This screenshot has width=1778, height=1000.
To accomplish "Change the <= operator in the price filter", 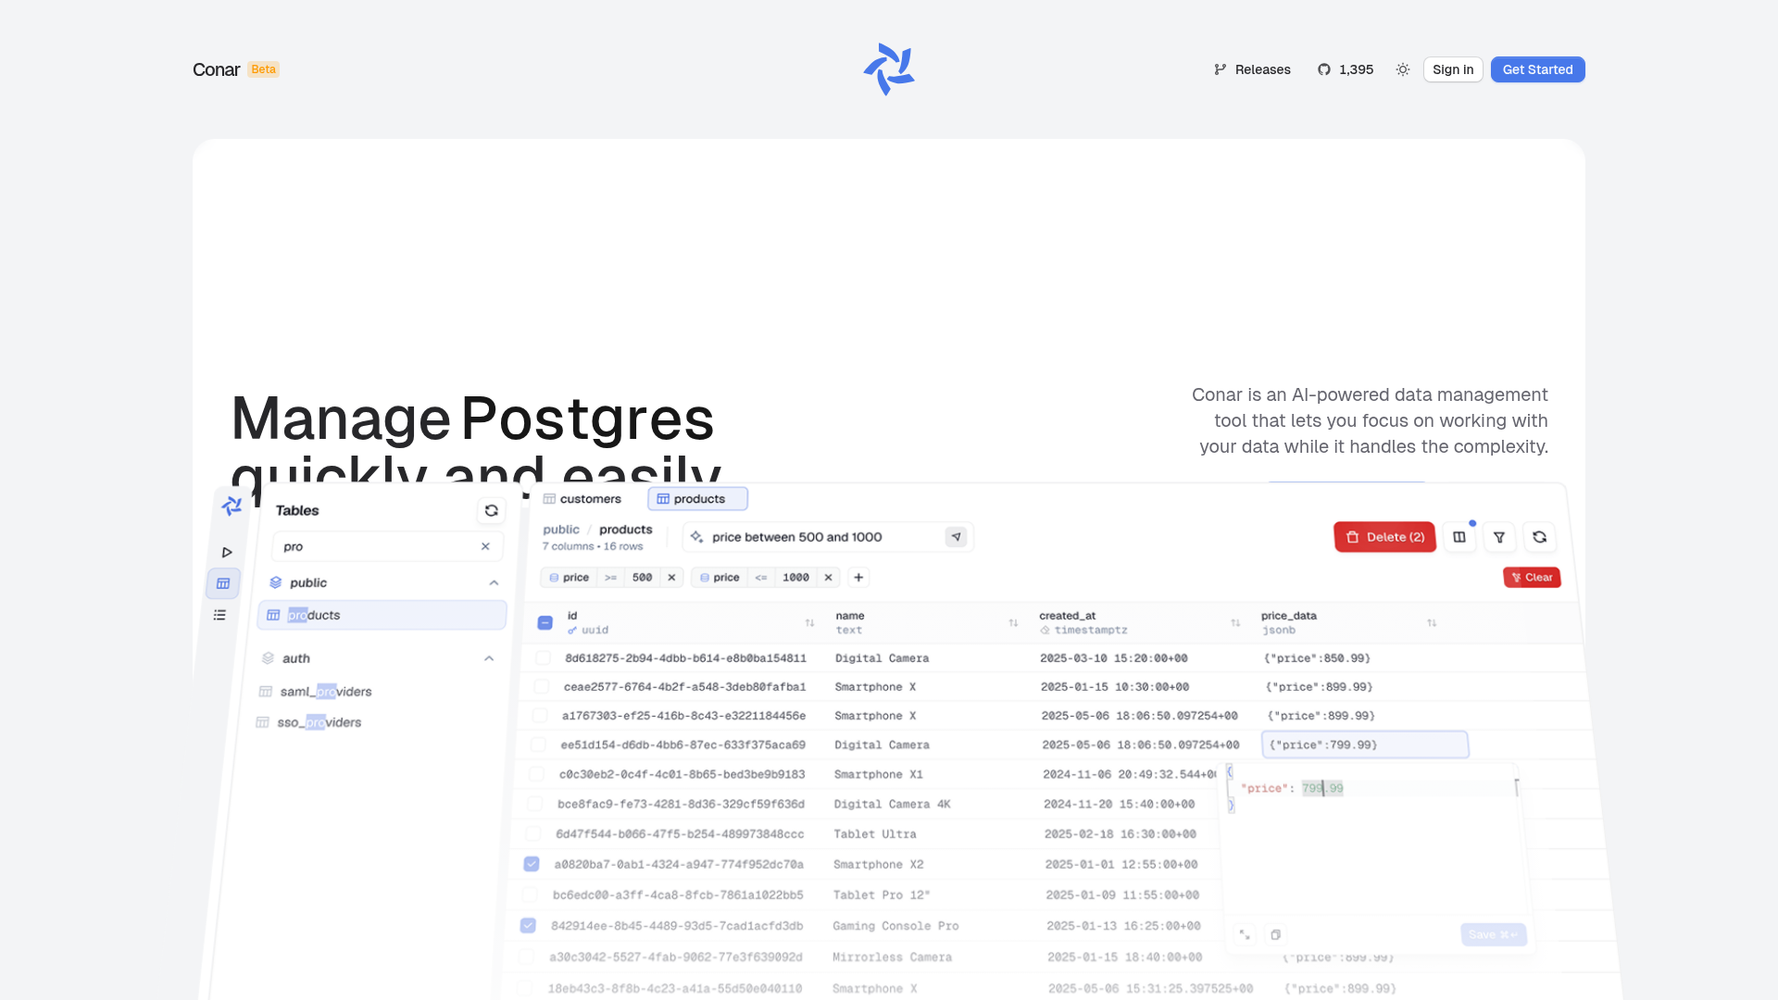I will 761,578.
